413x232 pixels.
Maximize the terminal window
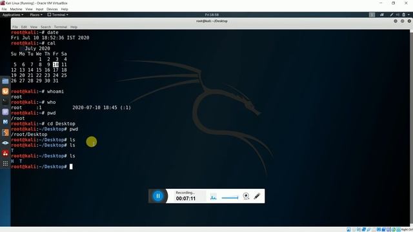402,21
